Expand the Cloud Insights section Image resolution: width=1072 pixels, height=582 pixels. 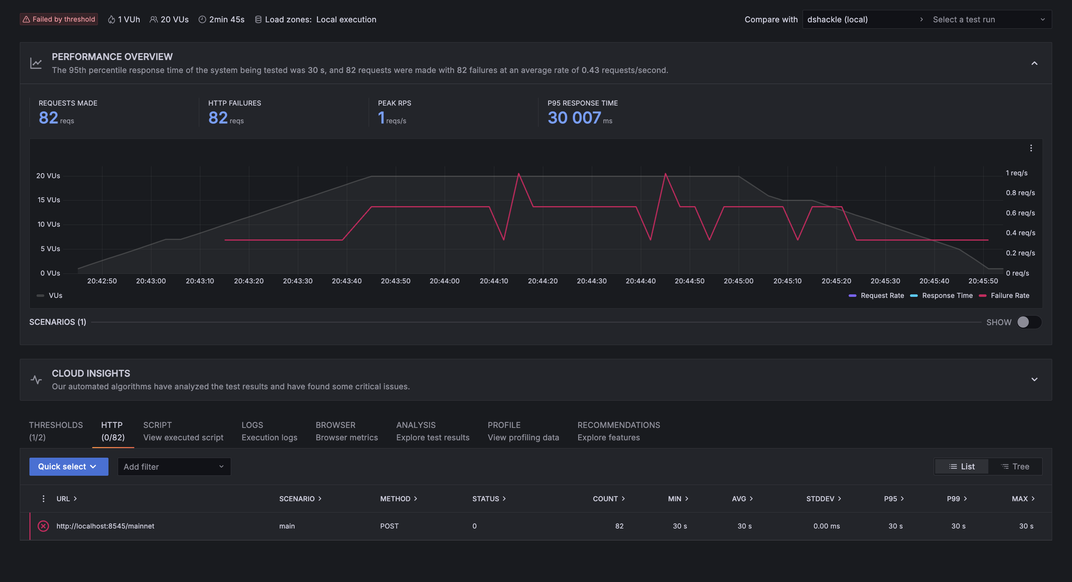(x=1034, y=379)
